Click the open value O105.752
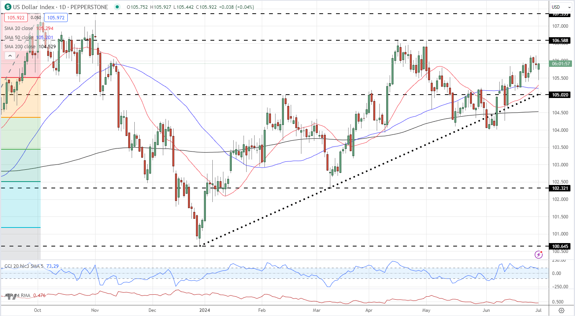 (138, 7)
